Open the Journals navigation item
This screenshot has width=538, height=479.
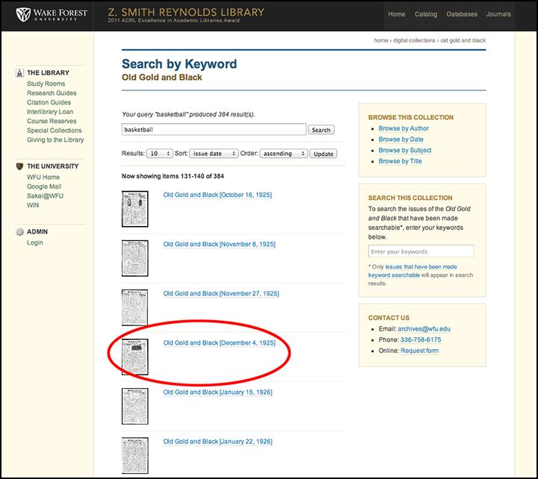click(498, 14)
